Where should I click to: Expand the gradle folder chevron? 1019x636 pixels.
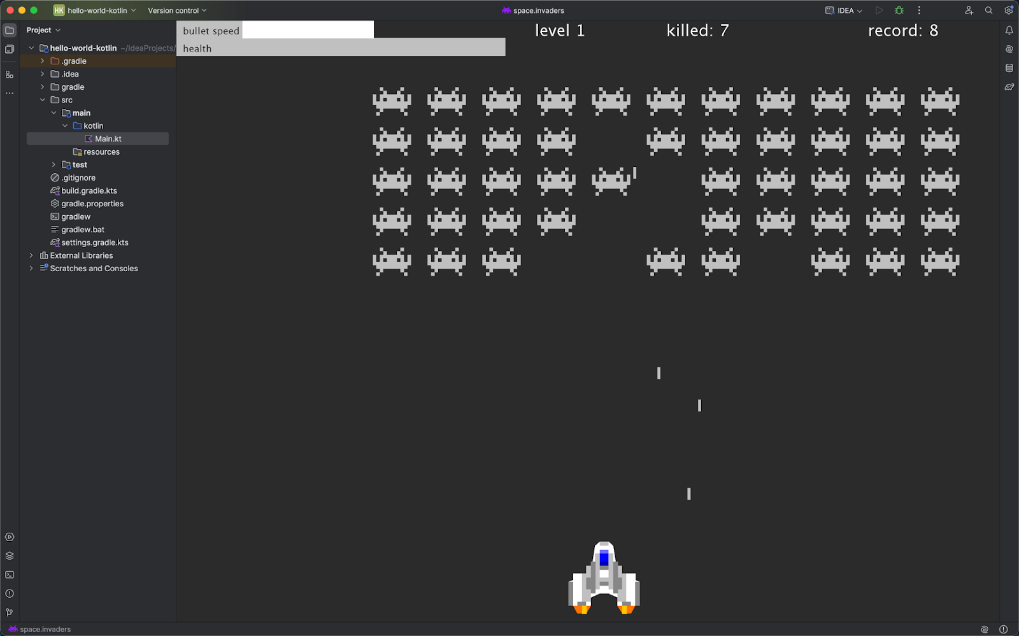43,87
